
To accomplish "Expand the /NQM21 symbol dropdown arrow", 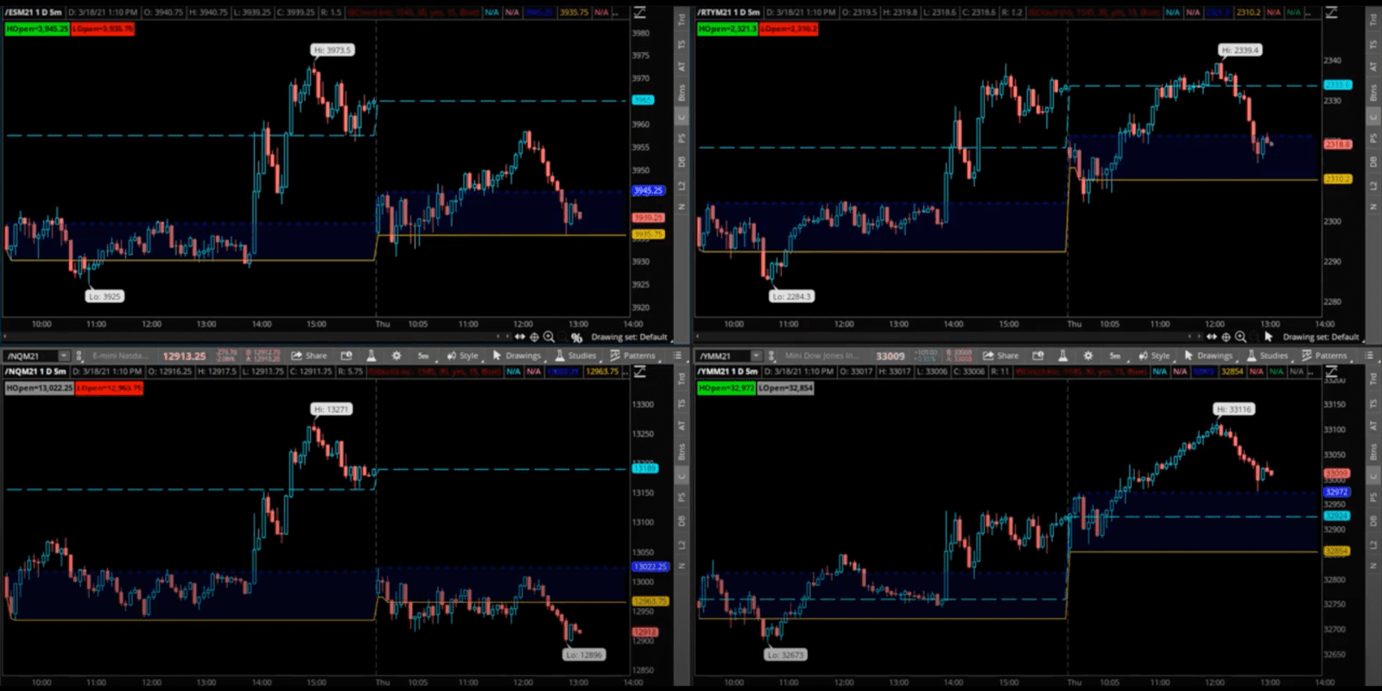I will [x=63, y=356].
